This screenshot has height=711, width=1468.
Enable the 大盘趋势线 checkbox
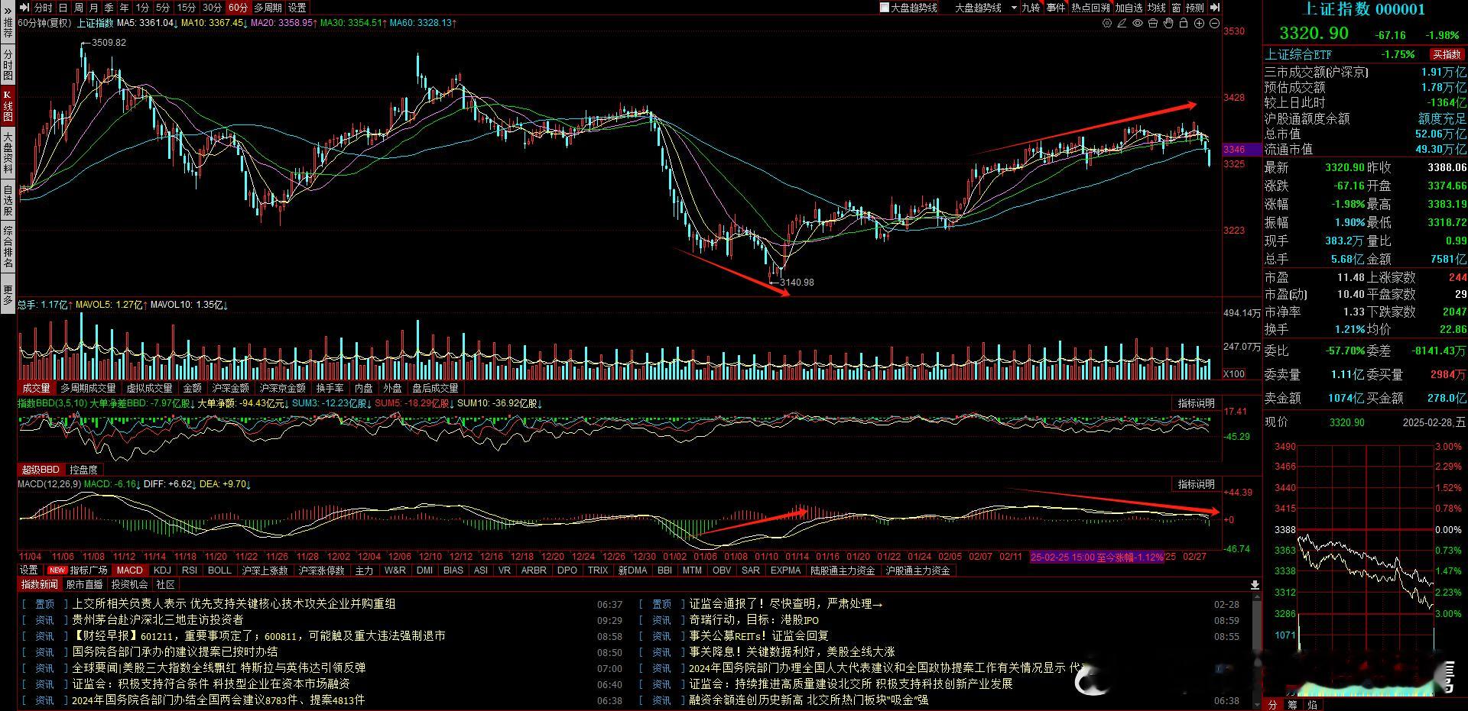tap(885, 8)
